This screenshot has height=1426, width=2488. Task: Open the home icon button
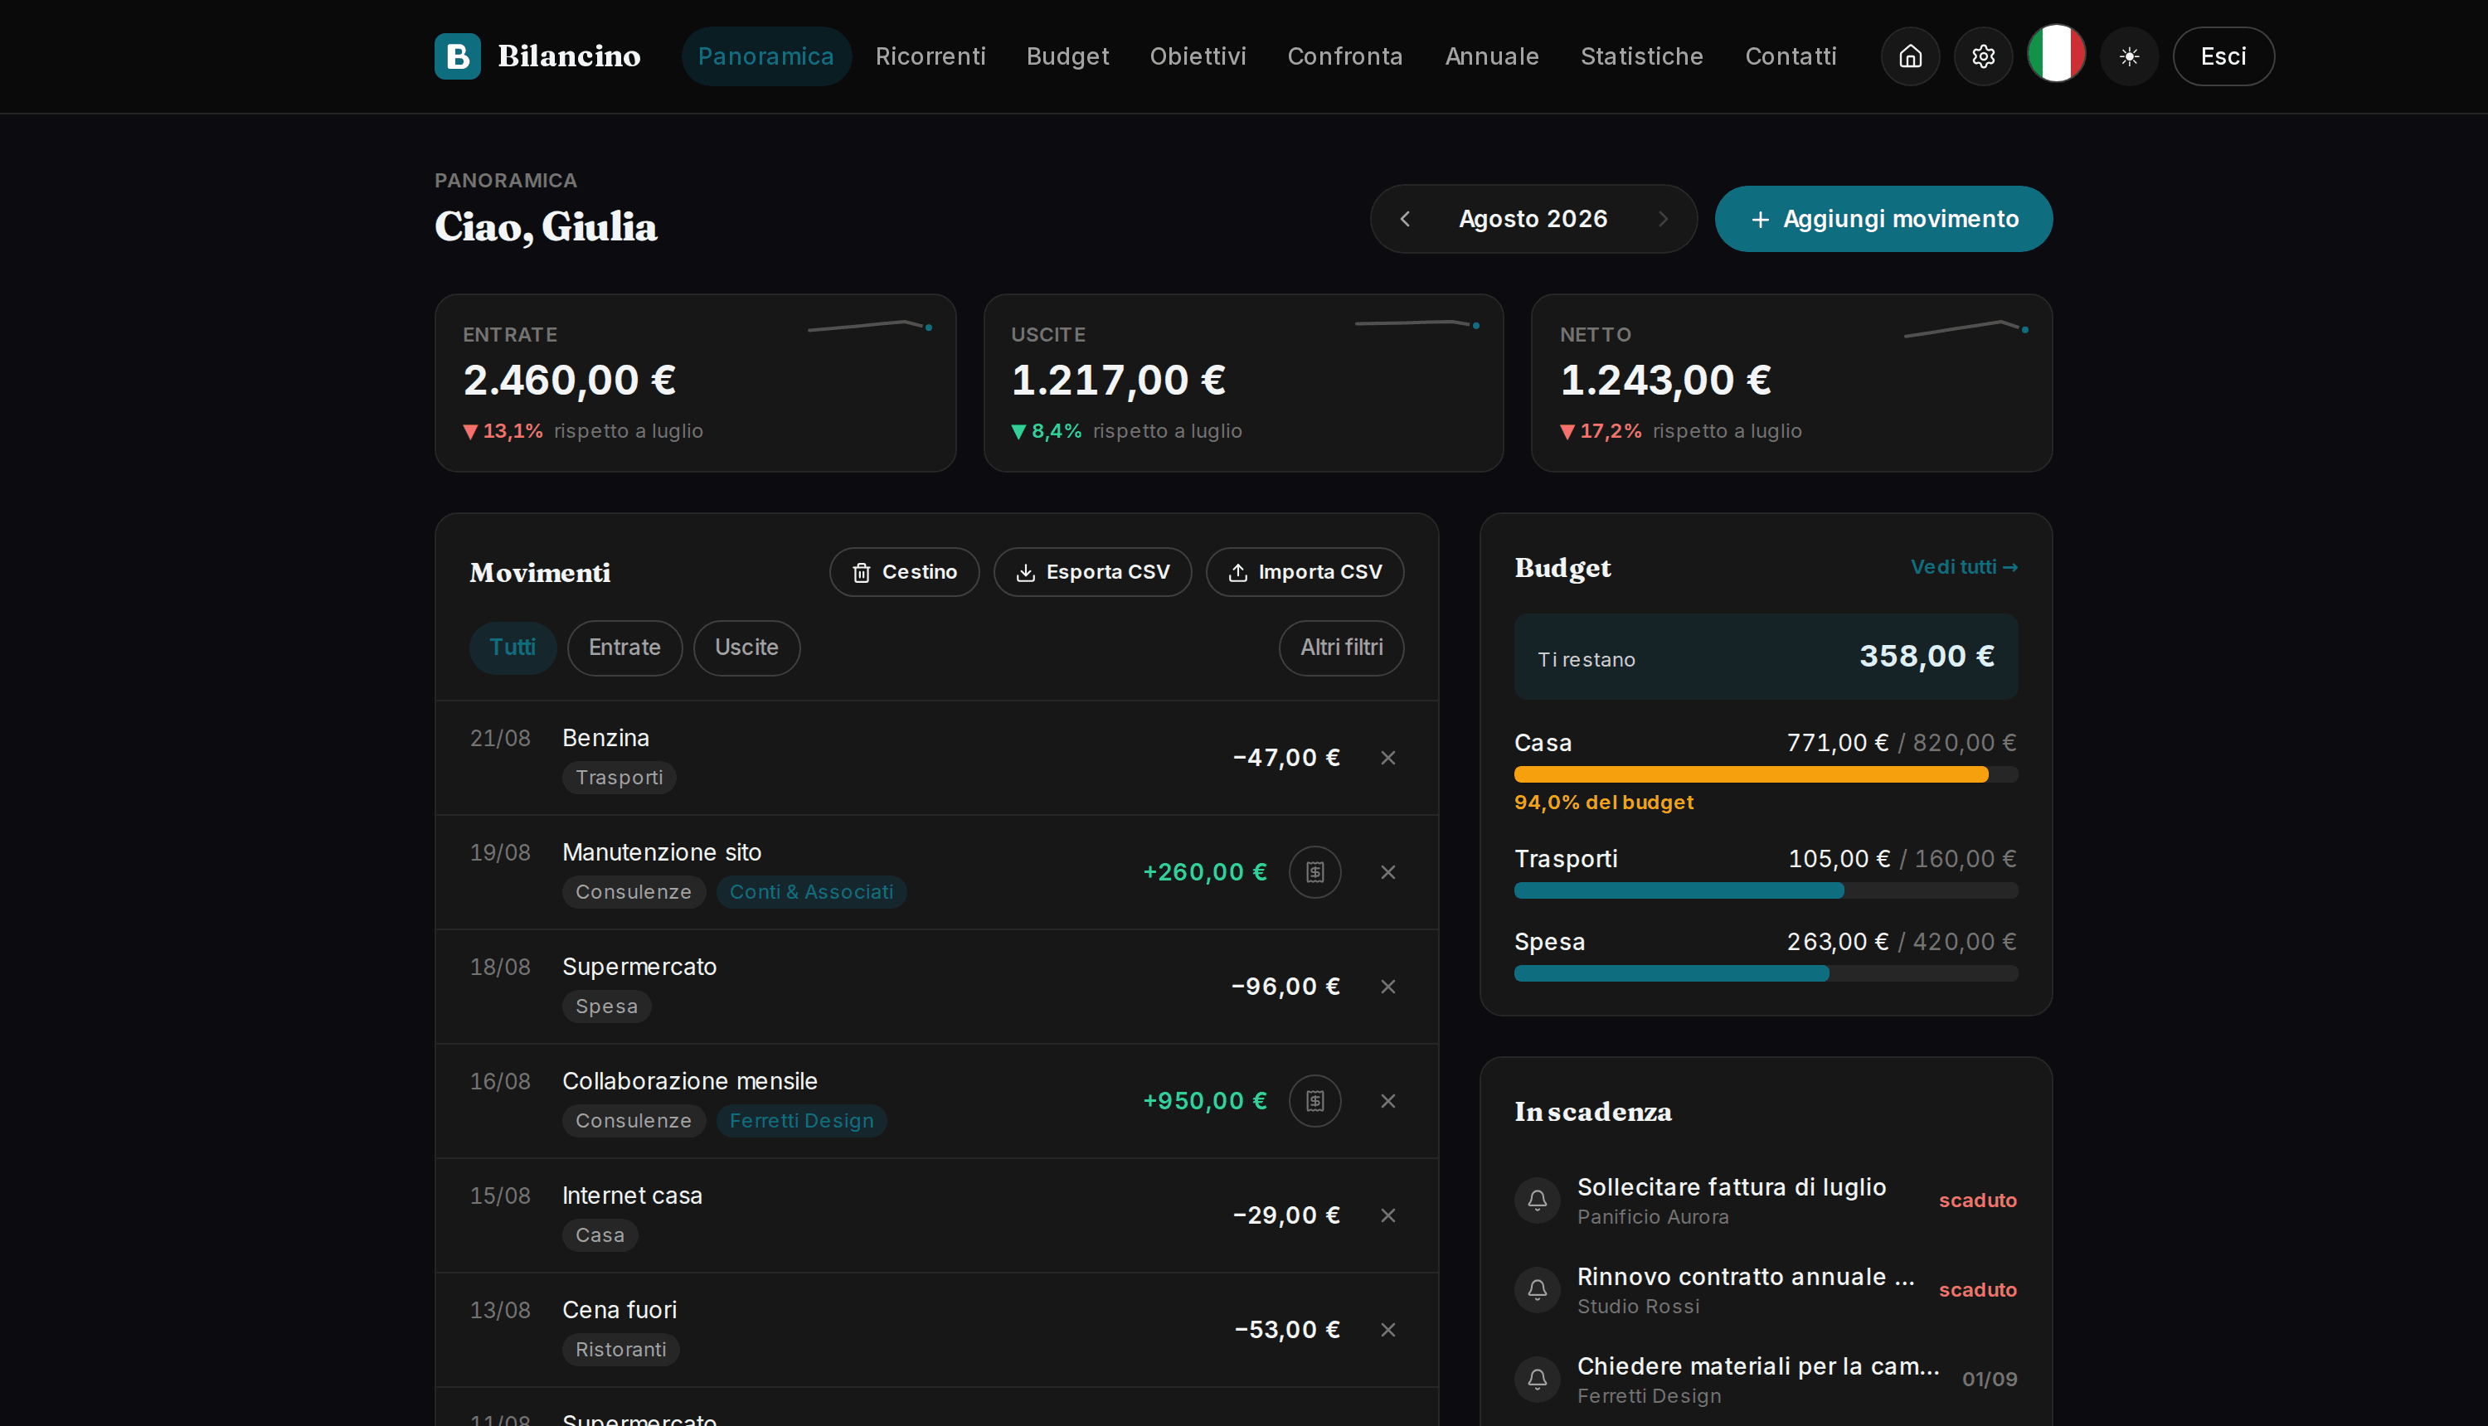point(1910,56)
